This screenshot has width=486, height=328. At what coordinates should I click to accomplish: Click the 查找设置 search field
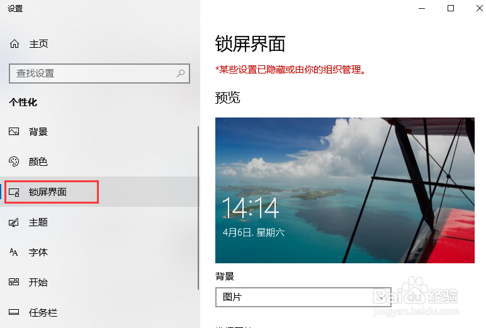coord(99,74)
